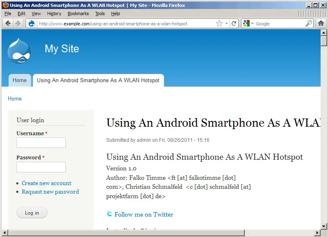Open the Bookmarks menu

[77, 13]
